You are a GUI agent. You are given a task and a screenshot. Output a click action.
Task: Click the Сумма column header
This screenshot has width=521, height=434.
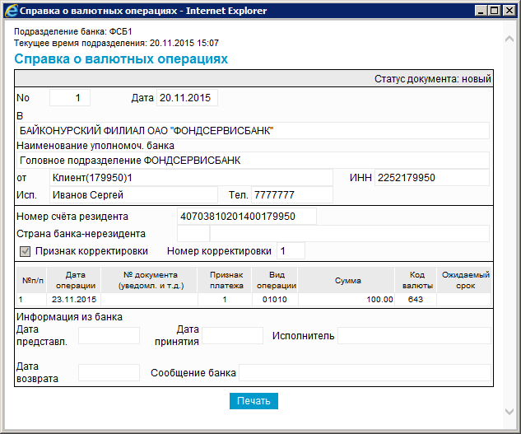coord(348,281)
